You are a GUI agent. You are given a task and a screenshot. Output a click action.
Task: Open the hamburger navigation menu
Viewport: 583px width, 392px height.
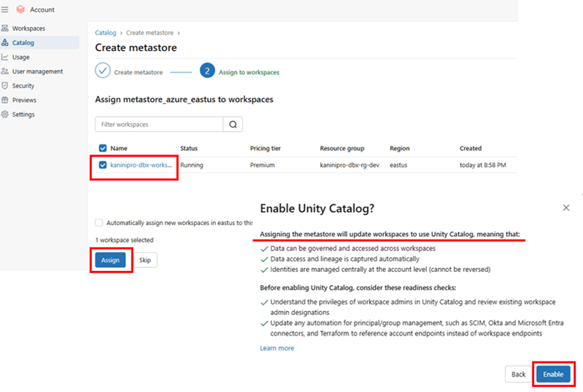[6, 9]
